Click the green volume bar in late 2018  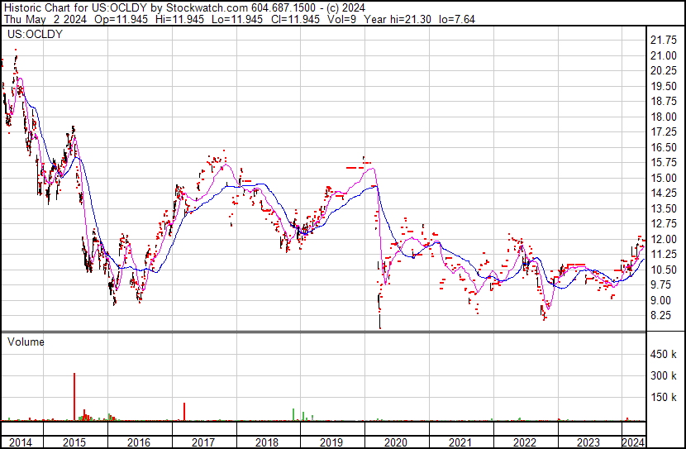click(x=293, y=414)
